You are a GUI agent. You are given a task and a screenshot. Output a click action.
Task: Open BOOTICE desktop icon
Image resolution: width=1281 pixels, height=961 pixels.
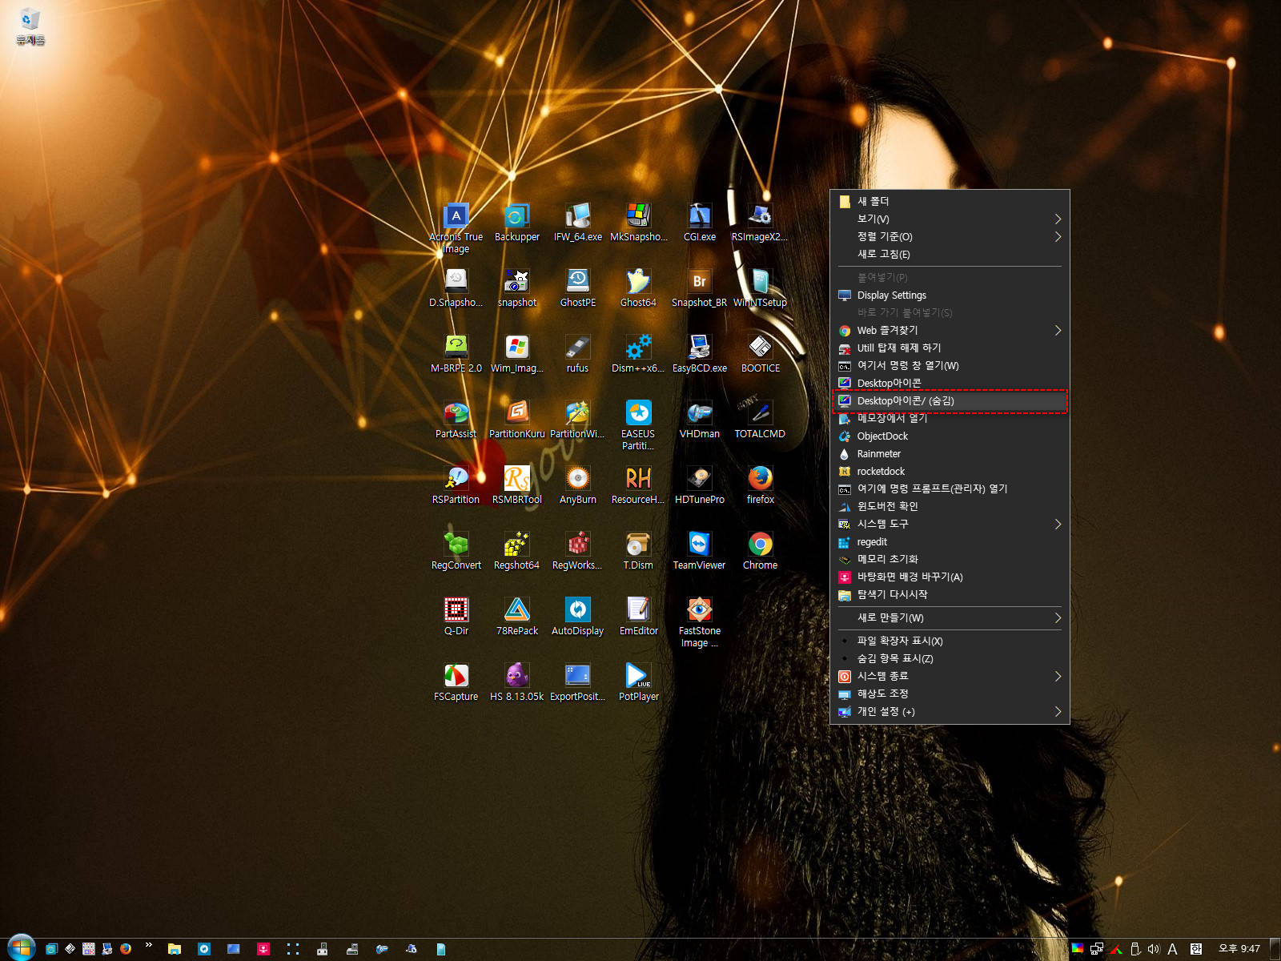(760, 353)
